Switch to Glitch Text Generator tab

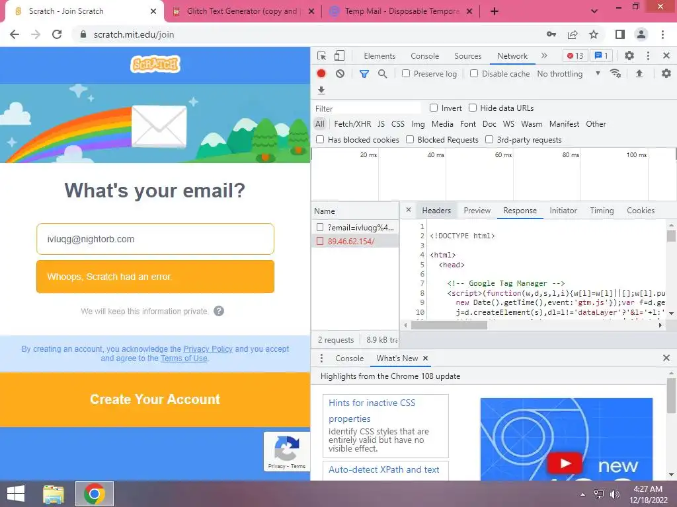pos(242,11)
